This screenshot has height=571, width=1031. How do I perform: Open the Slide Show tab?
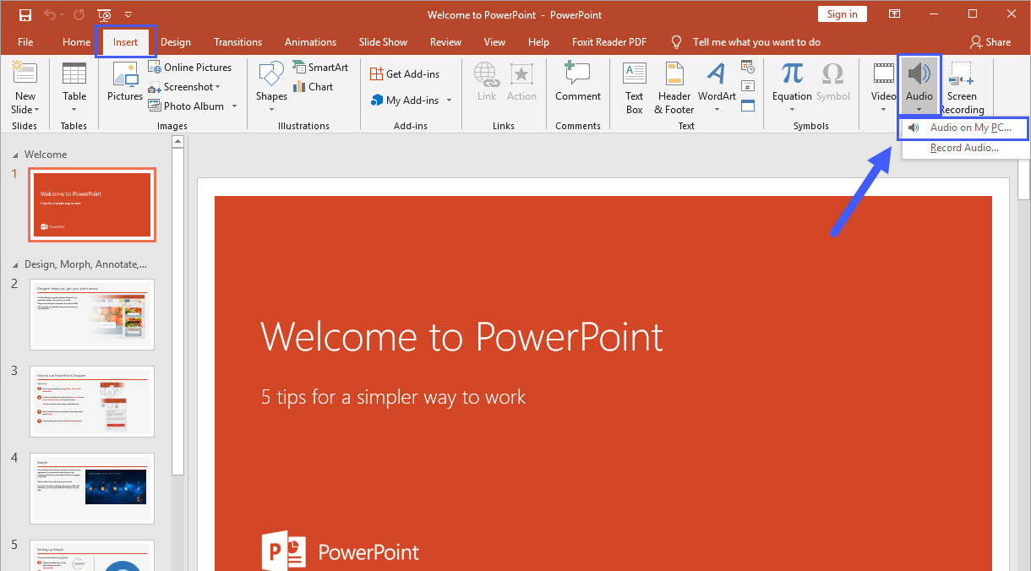point(383,42)
